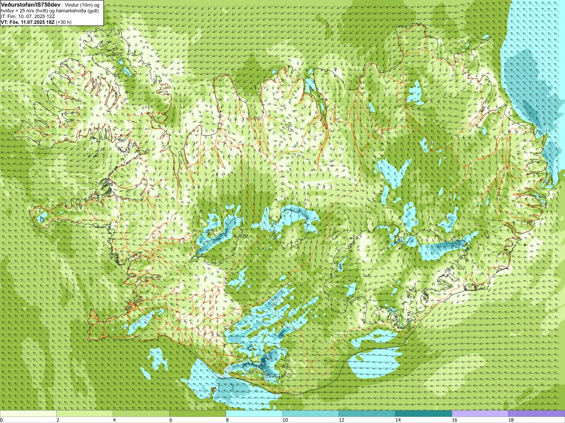Click the pale cream 0–2 m/s color bar segment

(28, 414)
